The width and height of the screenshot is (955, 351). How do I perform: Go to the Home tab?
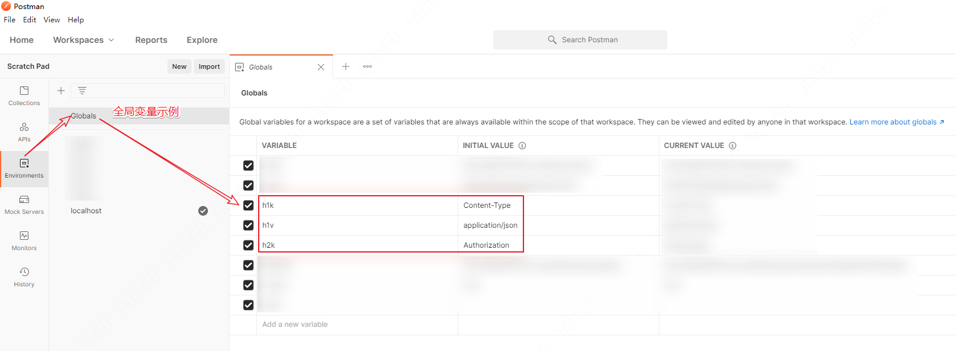click(x=22, y=40)
